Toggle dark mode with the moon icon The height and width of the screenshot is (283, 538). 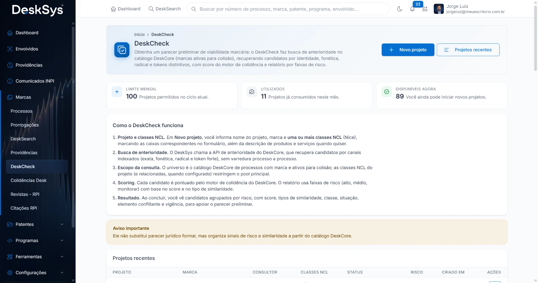pyautogui.click(x=400, y=9)
